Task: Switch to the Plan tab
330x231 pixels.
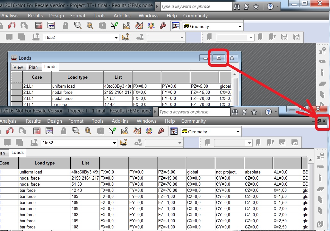Action: (x=34, y=67)
